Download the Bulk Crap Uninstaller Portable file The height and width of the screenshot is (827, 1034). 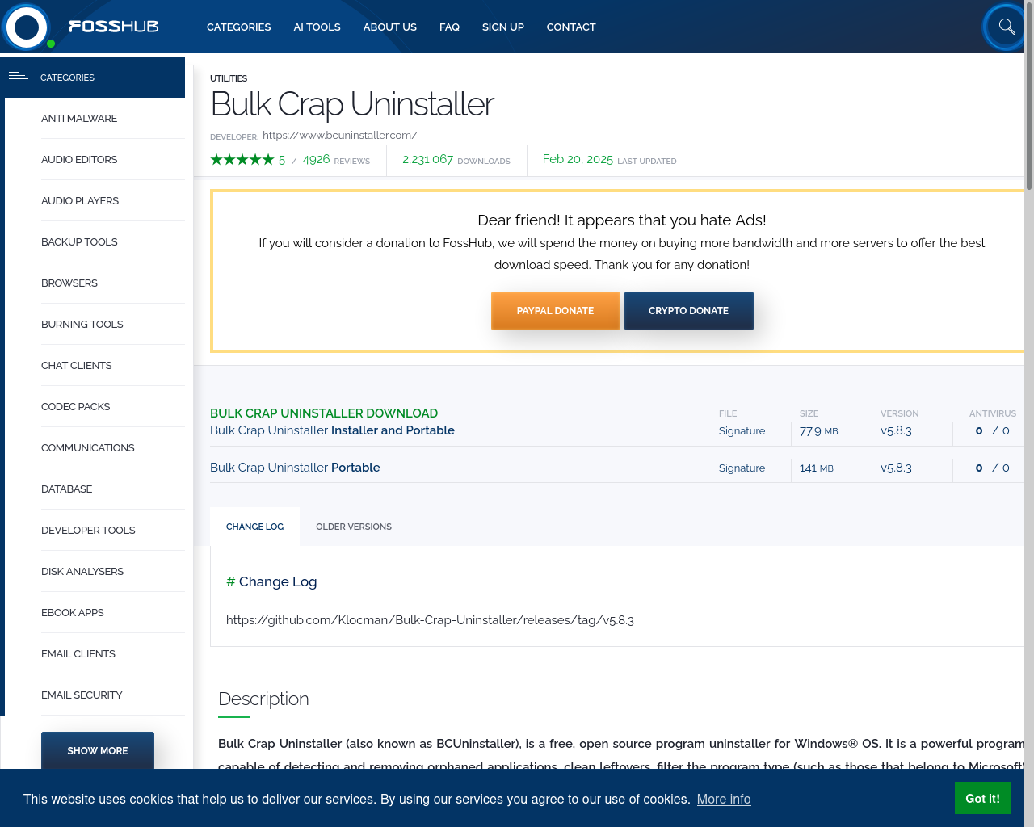(x=295, y=468)
